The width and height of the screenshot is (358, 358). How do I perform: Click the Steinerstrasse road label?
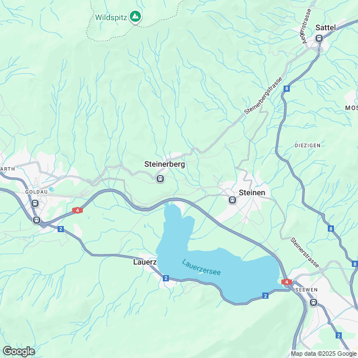[304, 253]
